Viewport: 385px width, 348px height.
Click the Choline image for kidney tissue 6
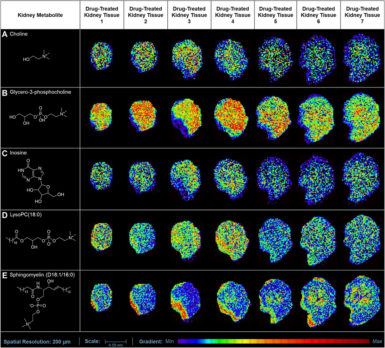(317, 60)
